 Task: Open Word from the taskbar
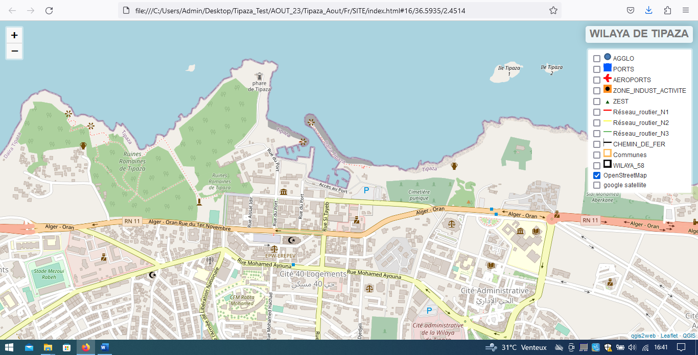[105, 347]
